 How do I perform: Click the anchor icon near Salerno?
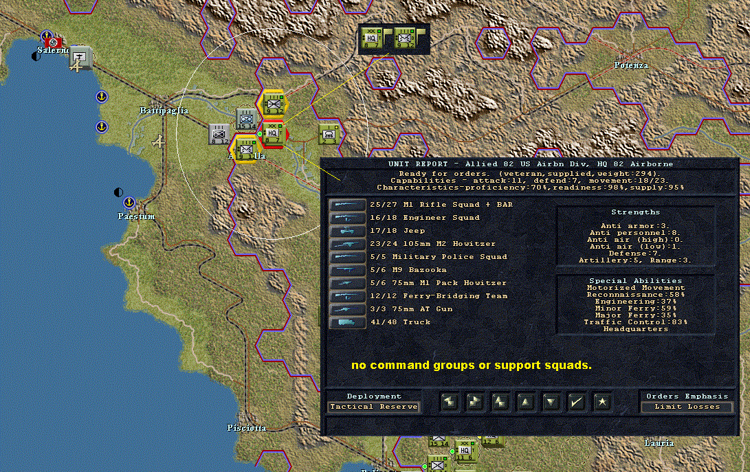tap(46, 36)
